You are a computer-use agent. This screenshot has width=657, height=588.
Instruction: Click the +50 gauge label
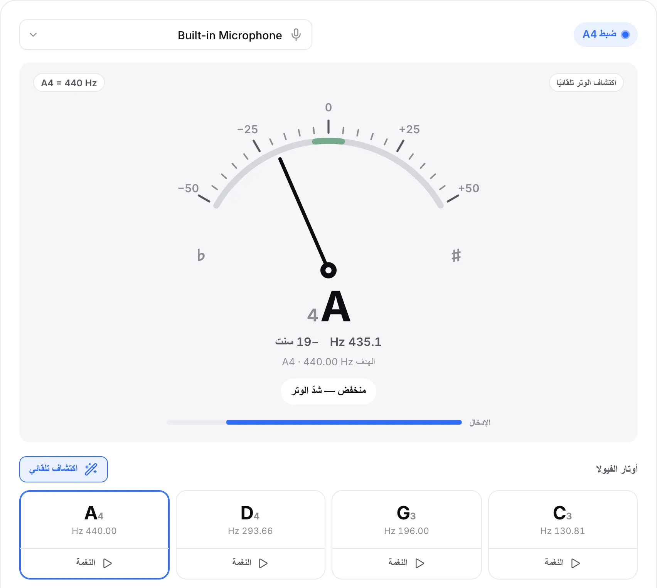pos(469,188)
